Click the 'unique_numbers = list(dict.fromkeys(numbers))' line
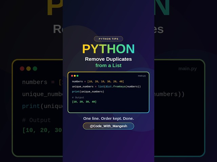Viewport: 217px width, 162px height. pos(106,86)
